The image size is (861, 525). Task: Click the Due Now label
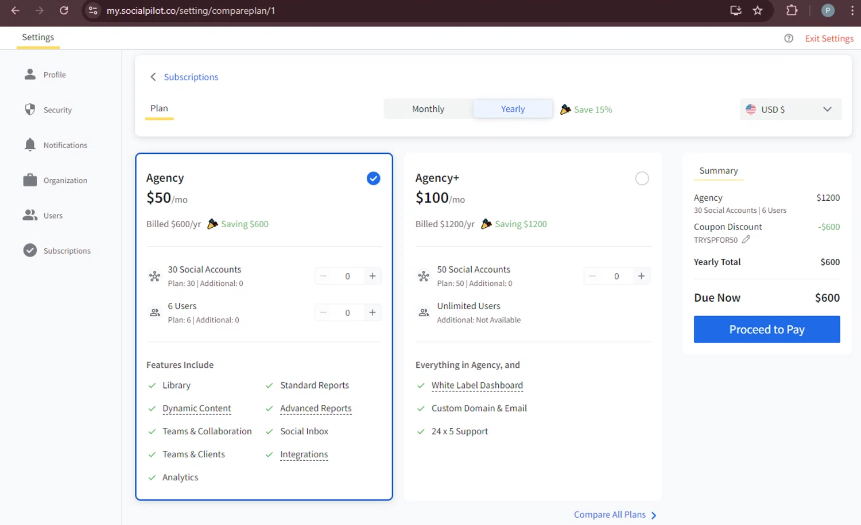coord(717,298)
